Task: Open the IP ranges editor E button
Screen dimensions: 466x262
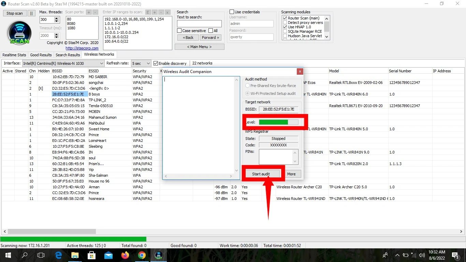Action: 148,12
